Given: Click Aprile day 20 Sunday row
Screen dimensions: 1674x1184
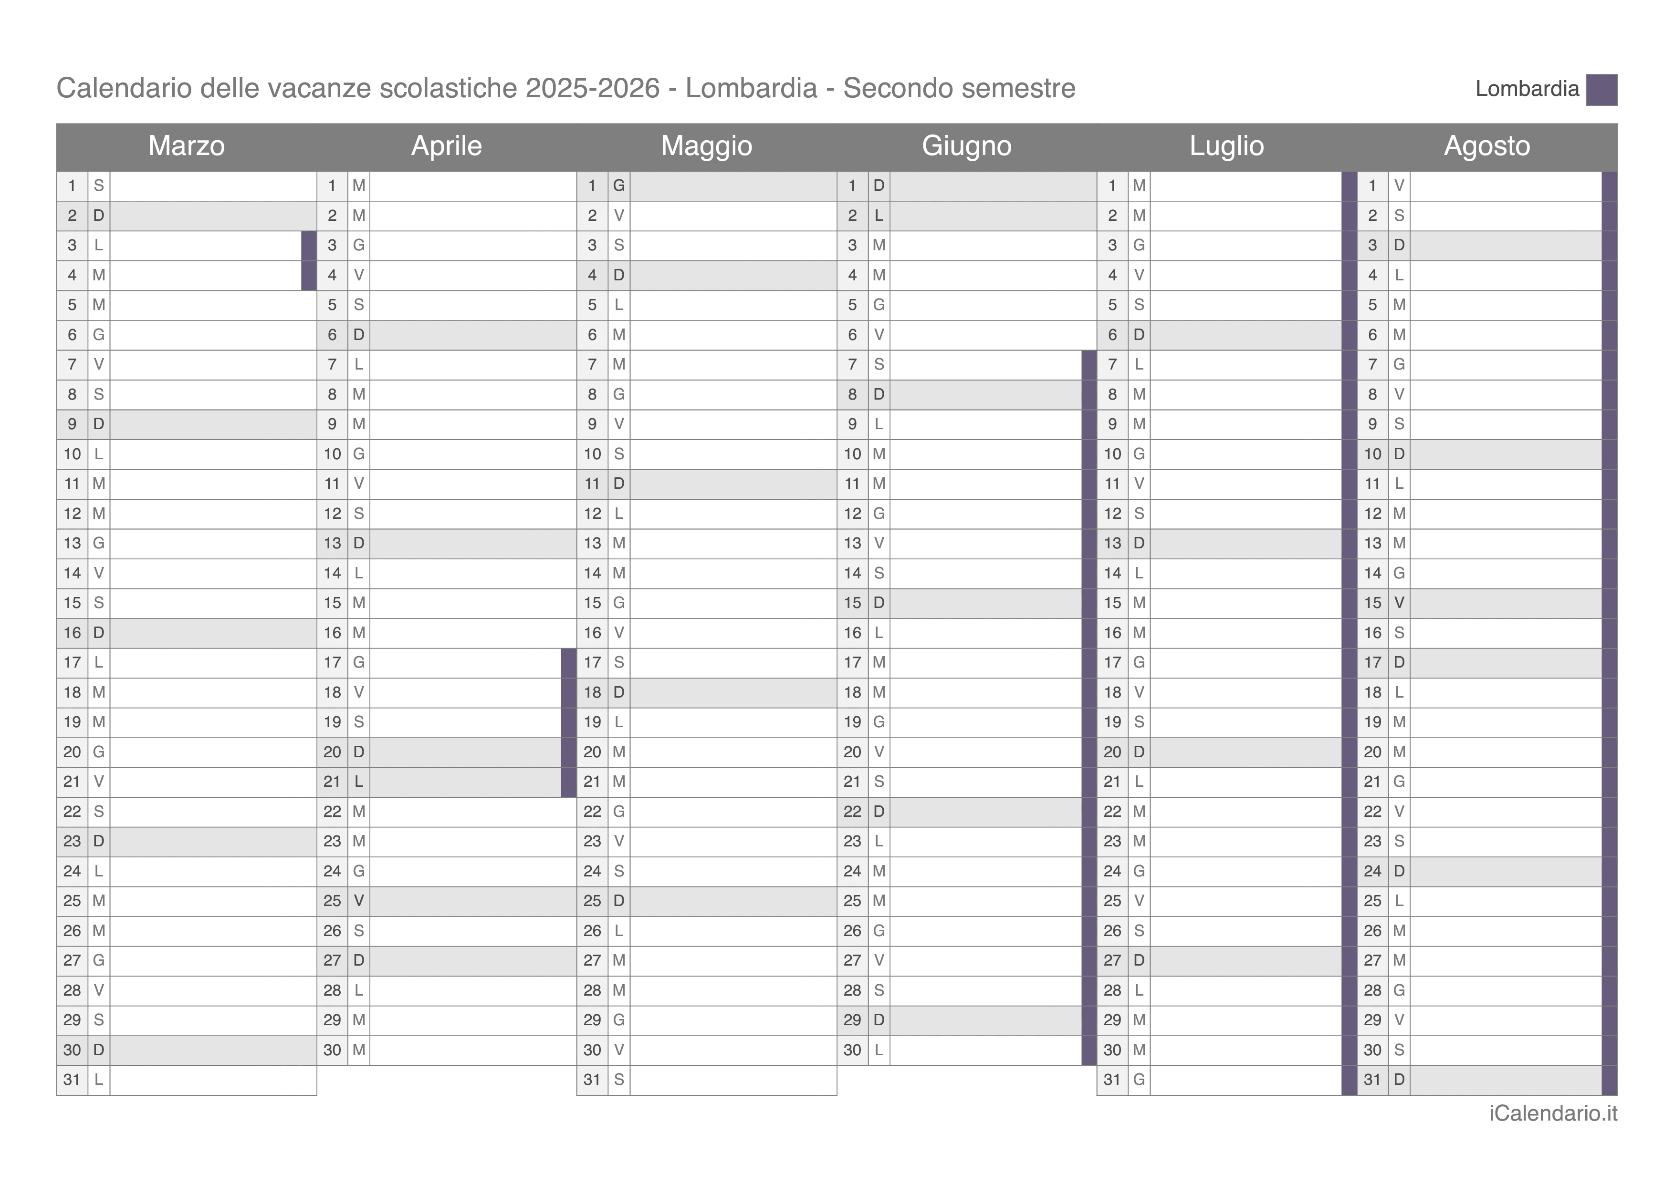Looking at the screenshot, I should click(x=446, y=752).
